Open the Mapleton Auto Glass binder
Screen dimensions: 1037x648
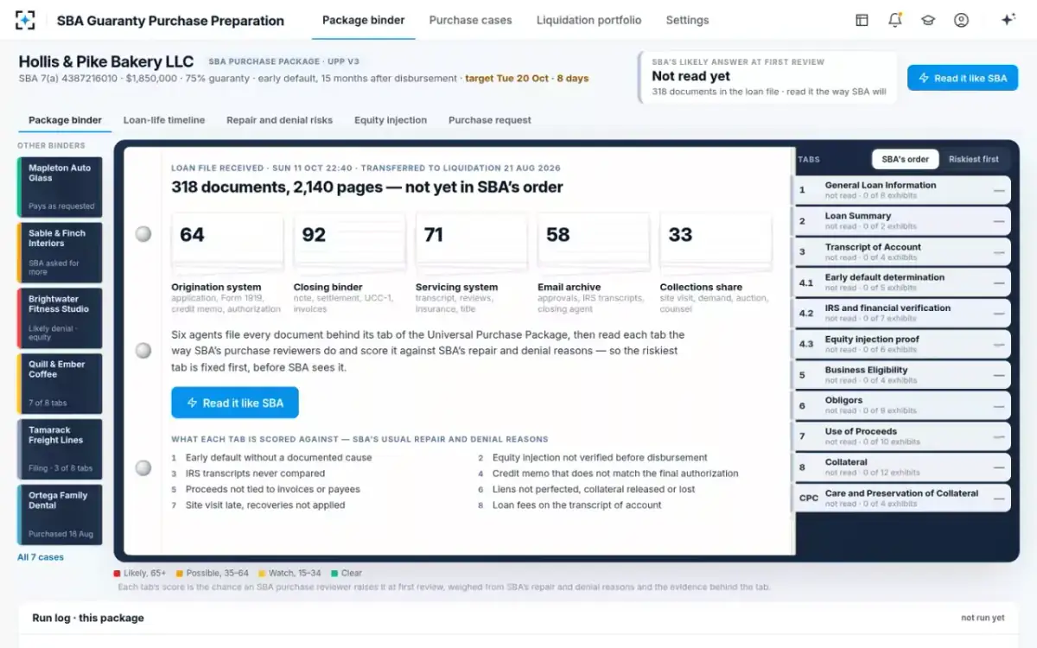click(60, 187)
